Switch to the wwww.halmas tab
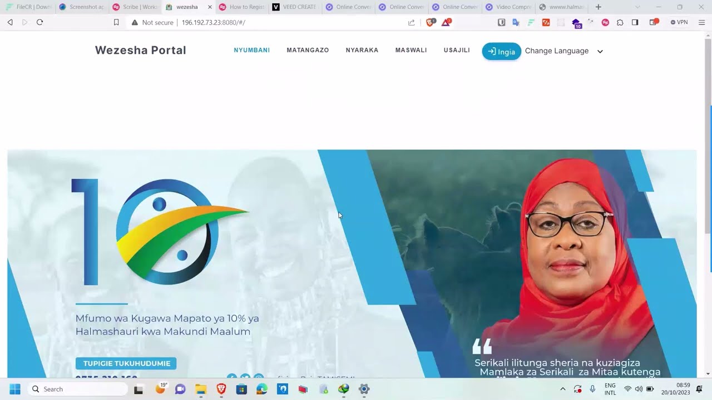 [x=562, y=7]
